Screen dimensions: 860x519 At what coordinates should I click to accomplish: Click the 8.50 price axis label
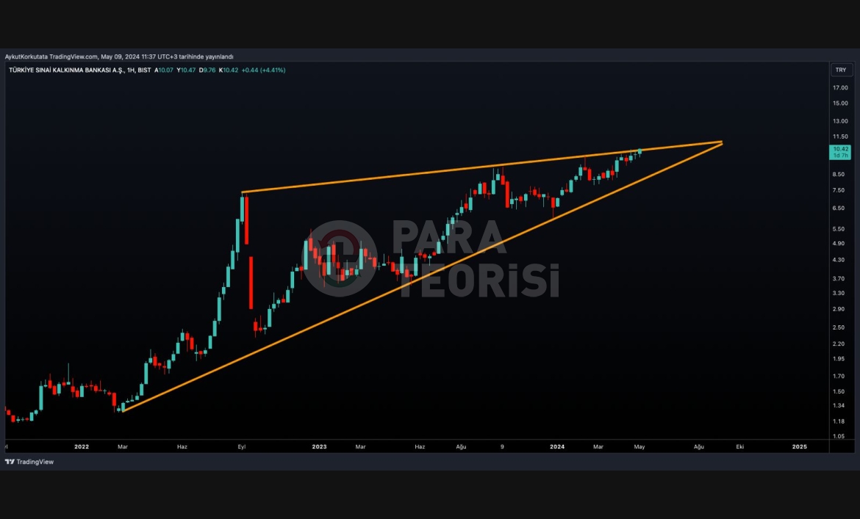pyautogui.click(x=839, y=174)
